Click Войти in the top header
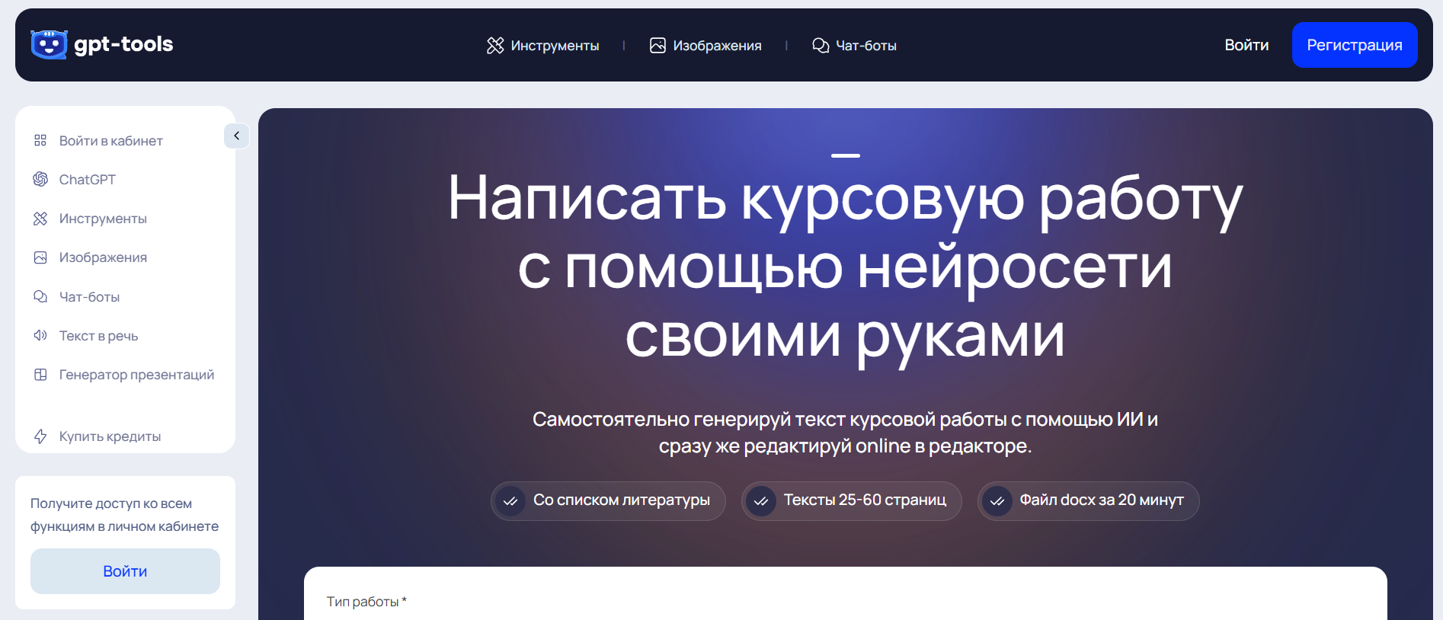The height and width of the screenshot is (620, 1443). [x=1246, y=45]
